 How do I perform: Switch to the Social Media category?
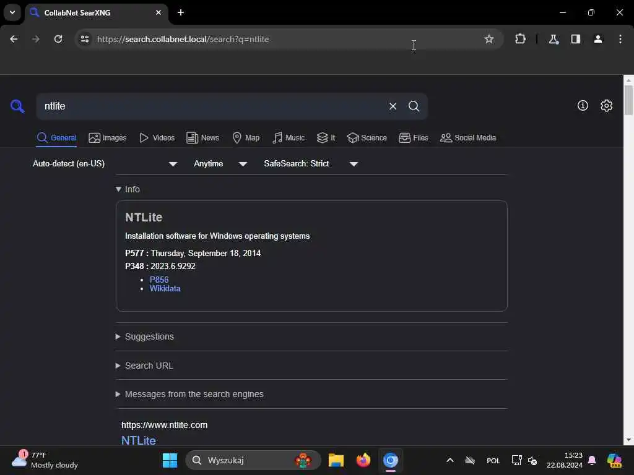(468, 138)
